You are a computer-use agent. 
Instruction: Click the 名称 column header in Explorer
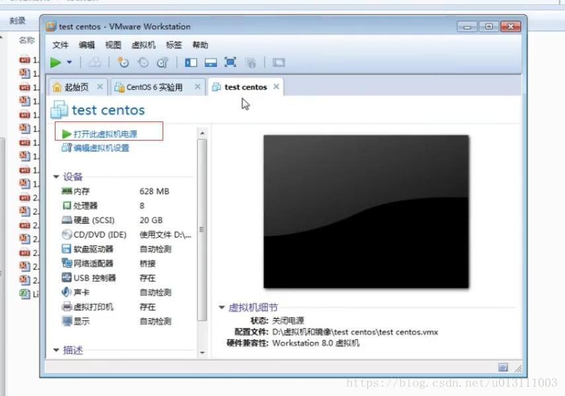pyautogui.click(x=26, y=40)
